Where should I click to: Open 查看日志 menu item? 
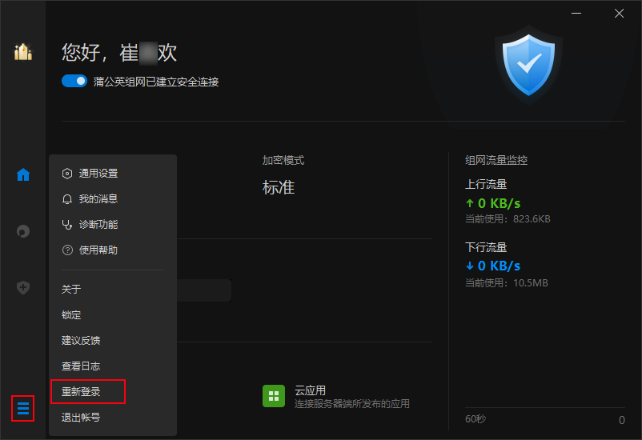(x=81, y=366)
